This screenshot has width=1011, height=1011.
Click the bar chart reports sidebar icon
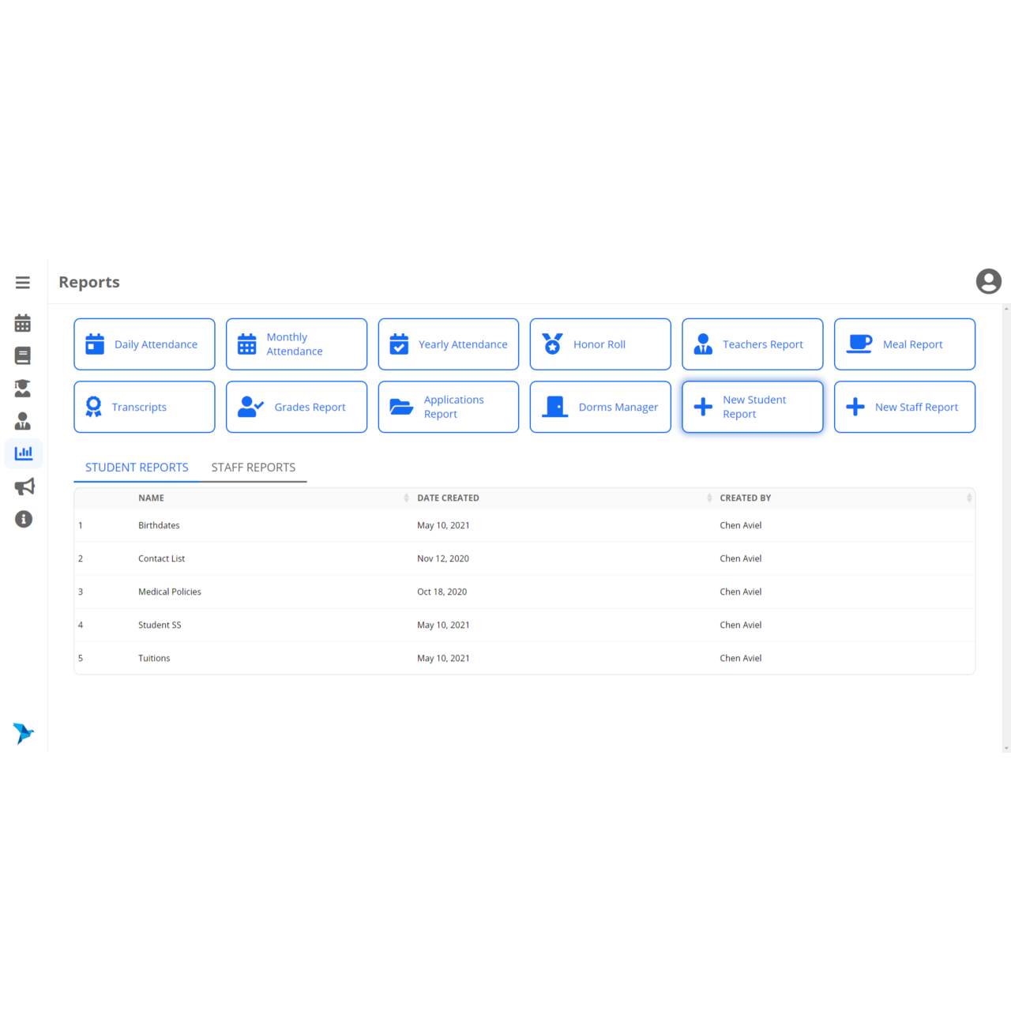click(x=24, y=453)
